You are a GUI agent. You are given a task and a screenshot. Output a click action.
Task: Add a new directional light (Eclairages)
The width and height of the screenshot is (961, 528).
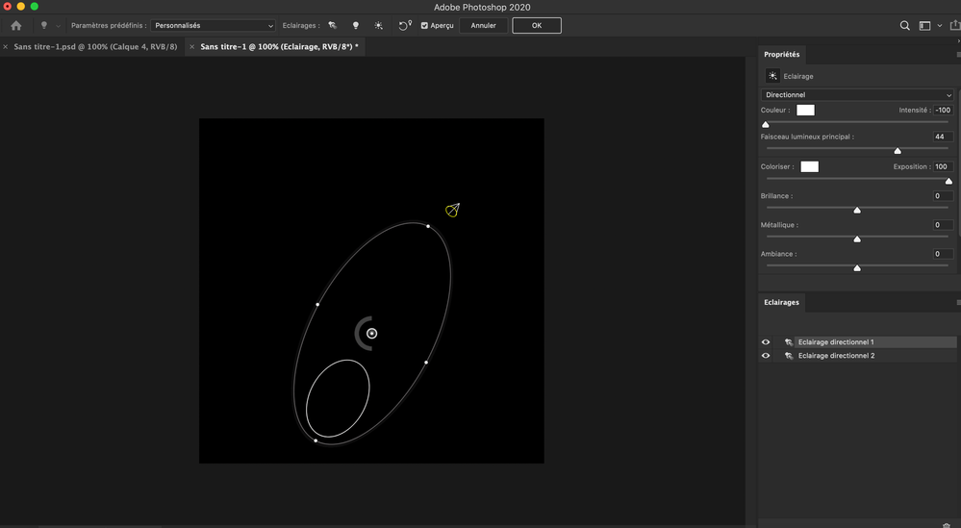[x=332, y=26]
